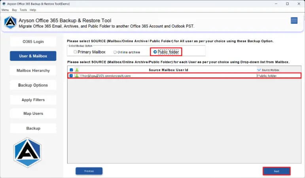The image size is (305, 178).
Task: Toggle the select-all checkbox in header
Action: coord(71,70)
